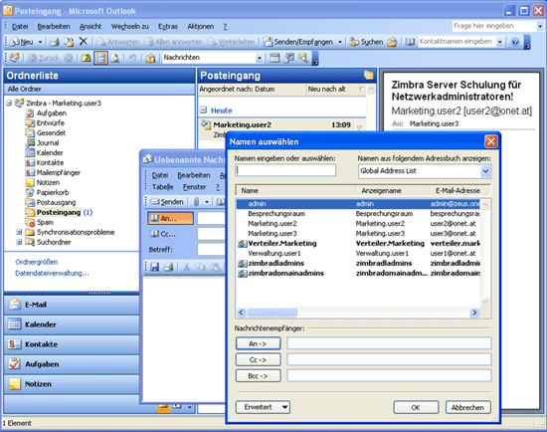547x432 pixels.
Task: Click the Print Preview icon in second toolbar
Action: click(x=115, y=58)
